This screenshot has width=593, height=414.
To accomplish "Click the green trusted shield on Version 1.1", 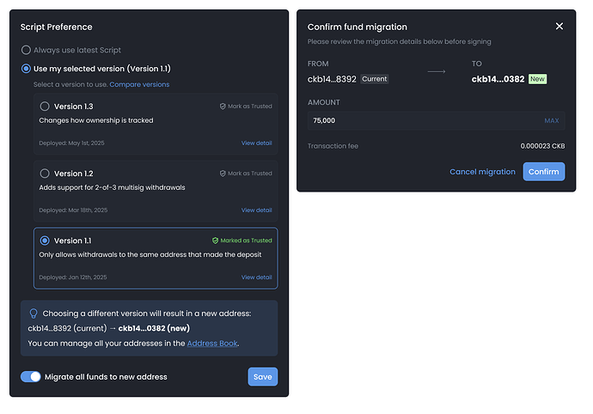I will [x=216, y=240].
